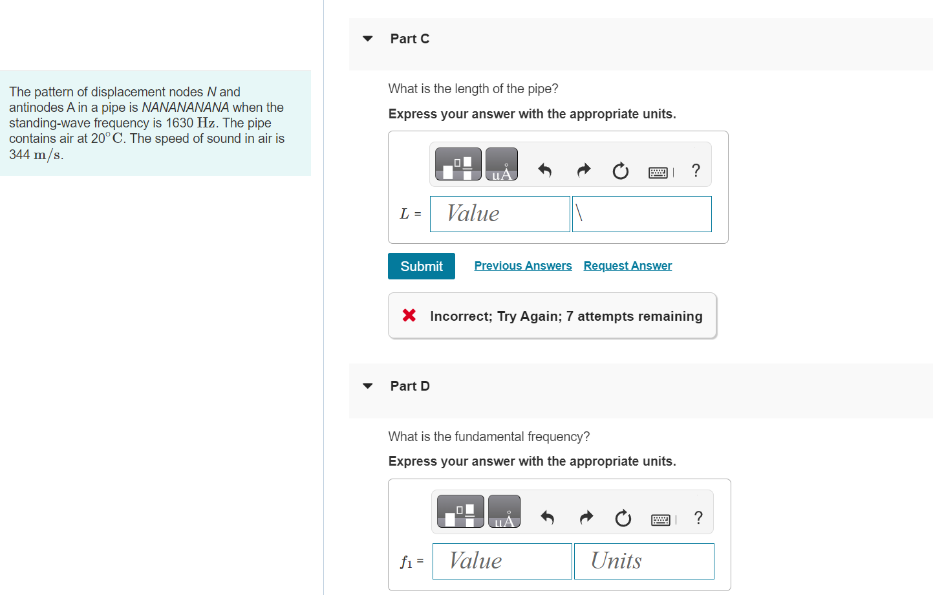Open the on-screen keyboard icon in Part C
933x595 pixels.
658,171
